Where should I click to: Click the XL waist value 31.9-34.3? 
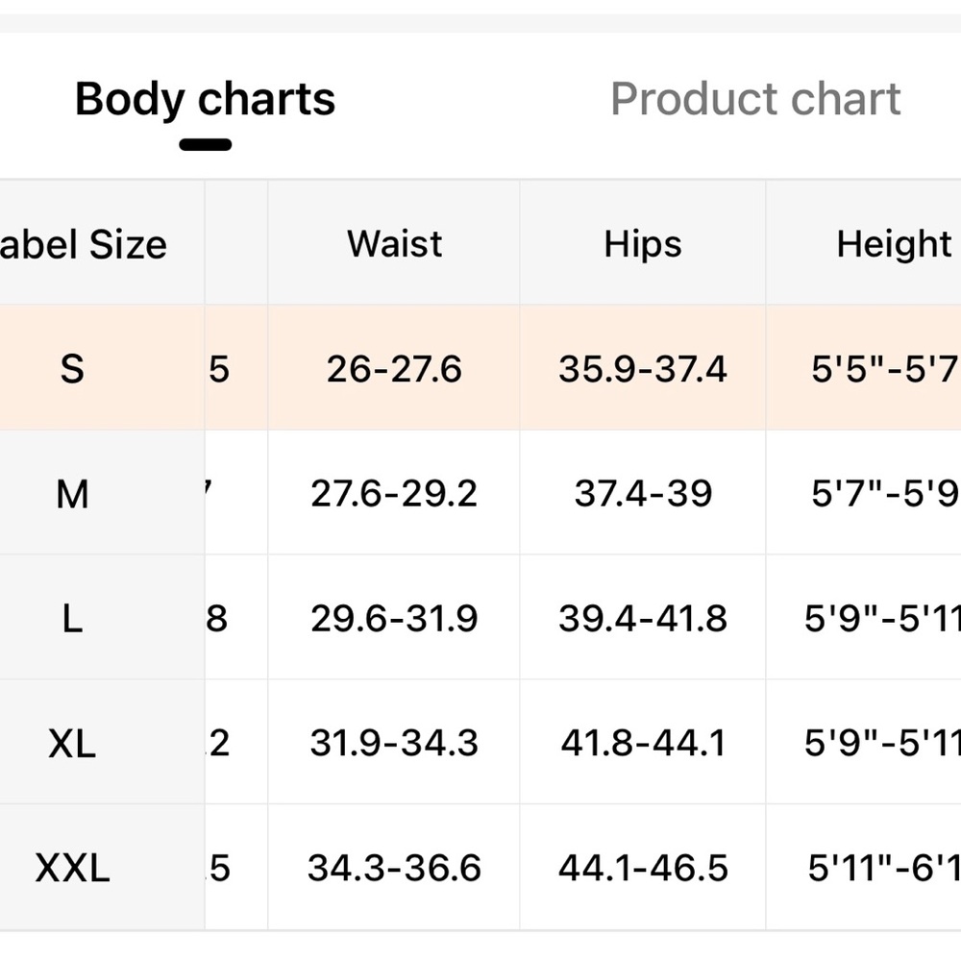coord(394,744)
